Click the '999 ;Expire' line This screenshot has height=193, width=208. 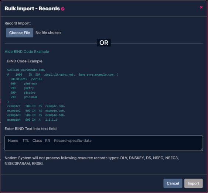click(23, 93)
